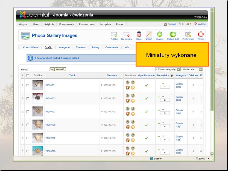228x171 pixels.
Task: Tick the checkbox for row P1000701
Action: coord(28,85)
